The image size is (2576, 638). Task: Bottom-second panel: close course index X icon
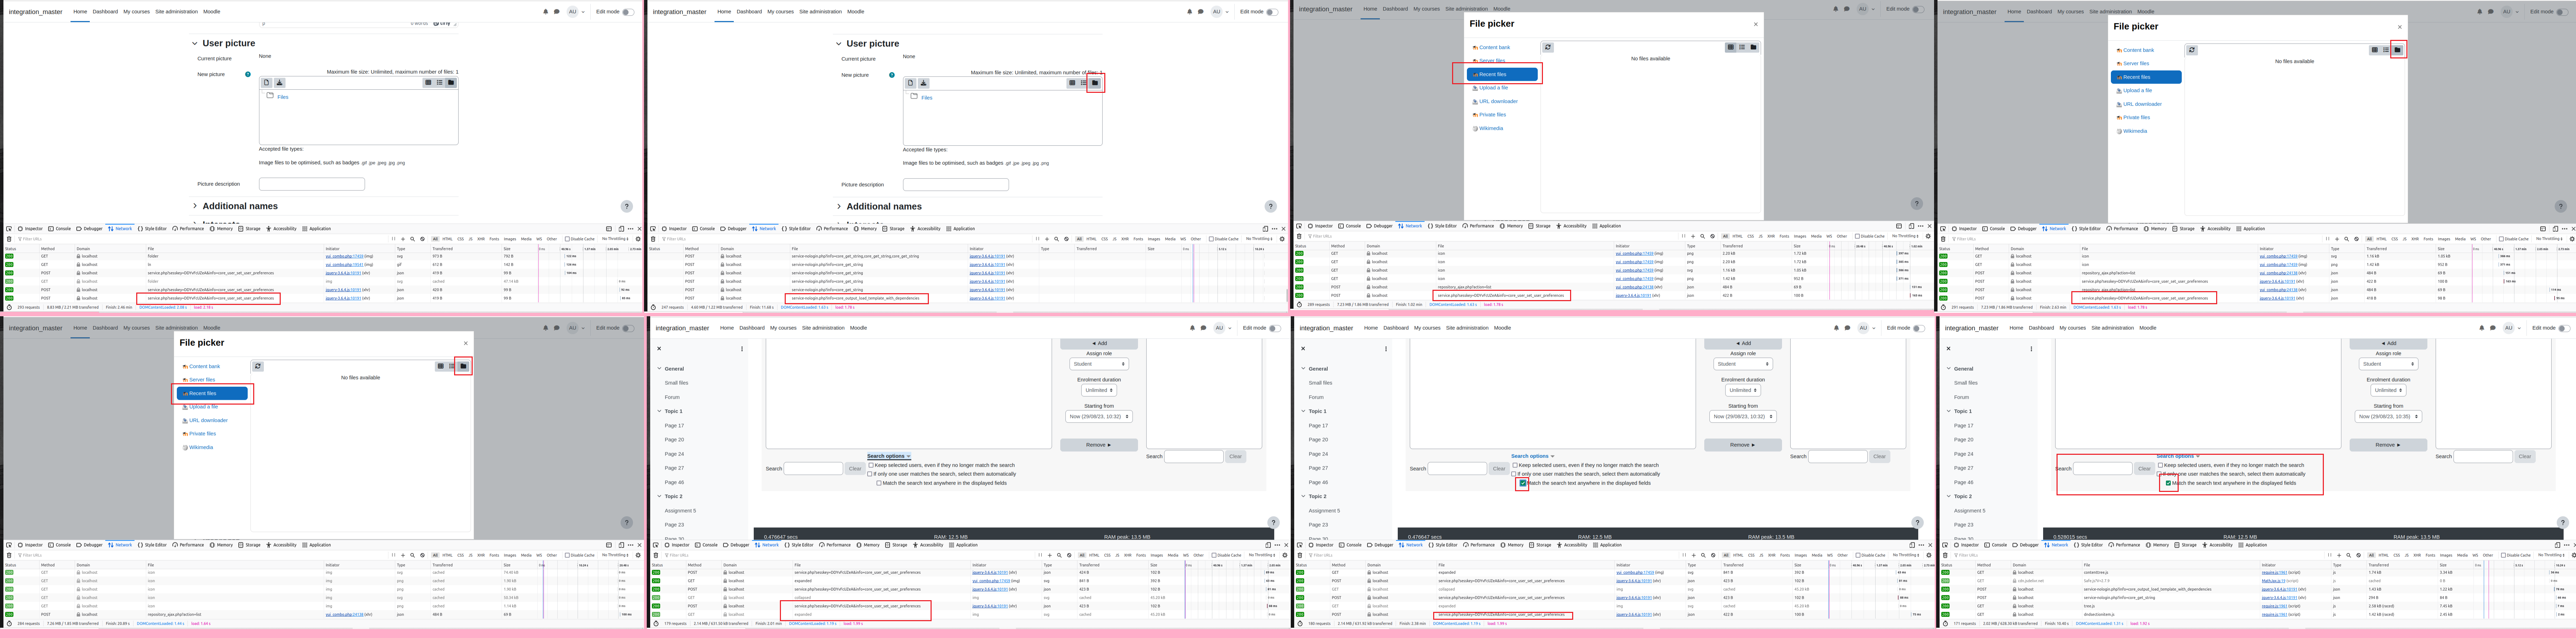[x=659, y=349]
